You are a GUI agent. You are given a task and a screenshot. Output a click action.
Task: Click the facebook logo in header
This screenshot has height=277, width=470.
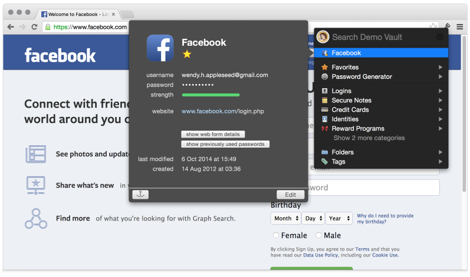click(x=60, y=56)
